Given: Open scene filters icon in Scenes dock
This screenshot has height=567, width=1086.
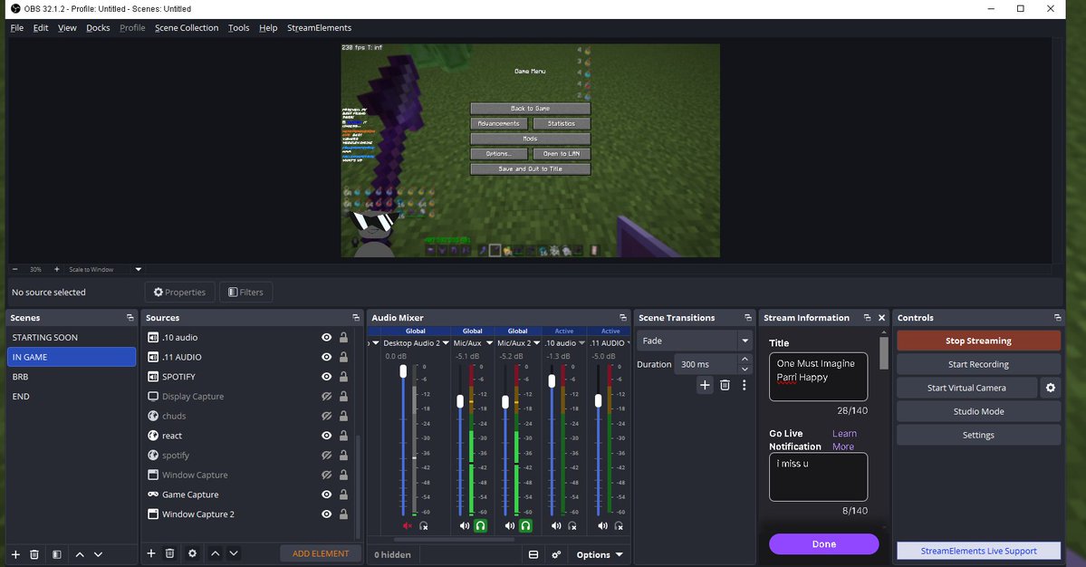Looking at the screenshot, I should pos(57,554).
